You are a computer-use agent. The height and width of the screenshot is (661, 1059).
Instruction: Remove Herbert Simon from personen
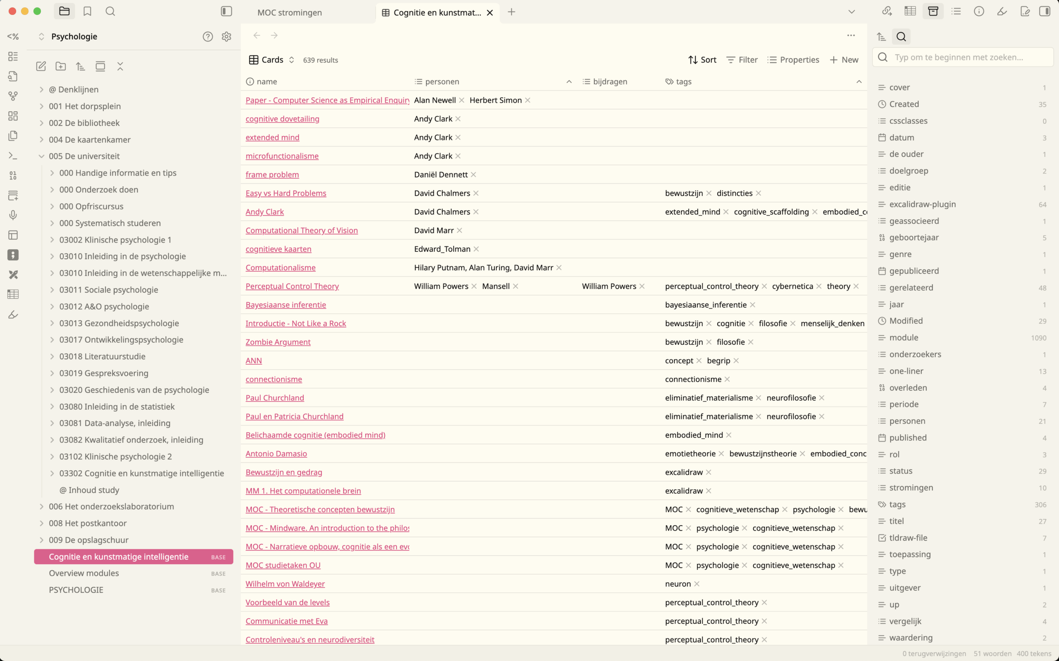point(528,101)
